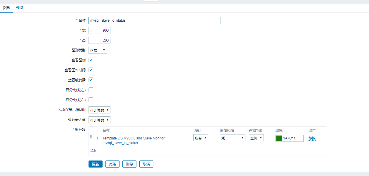
Task: Enable the 百分比线(左) checkbox
Action: pyautogui.click(x=91, y=90)
